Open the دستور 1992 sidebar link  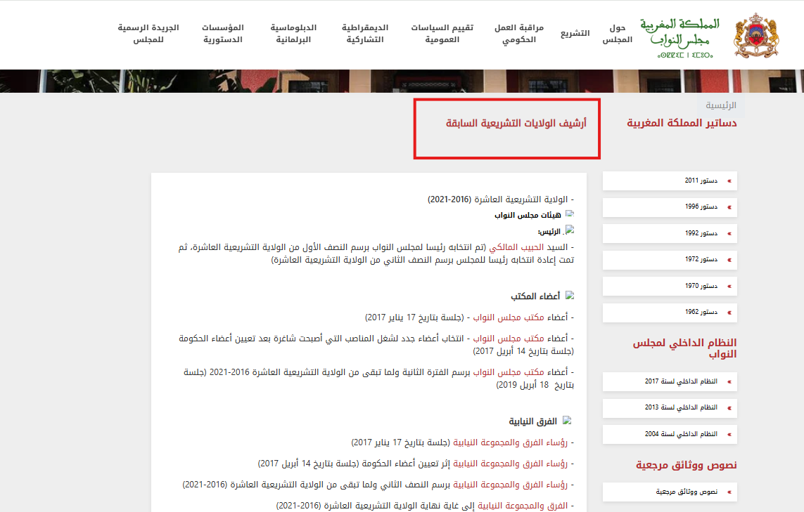[670, 233]
